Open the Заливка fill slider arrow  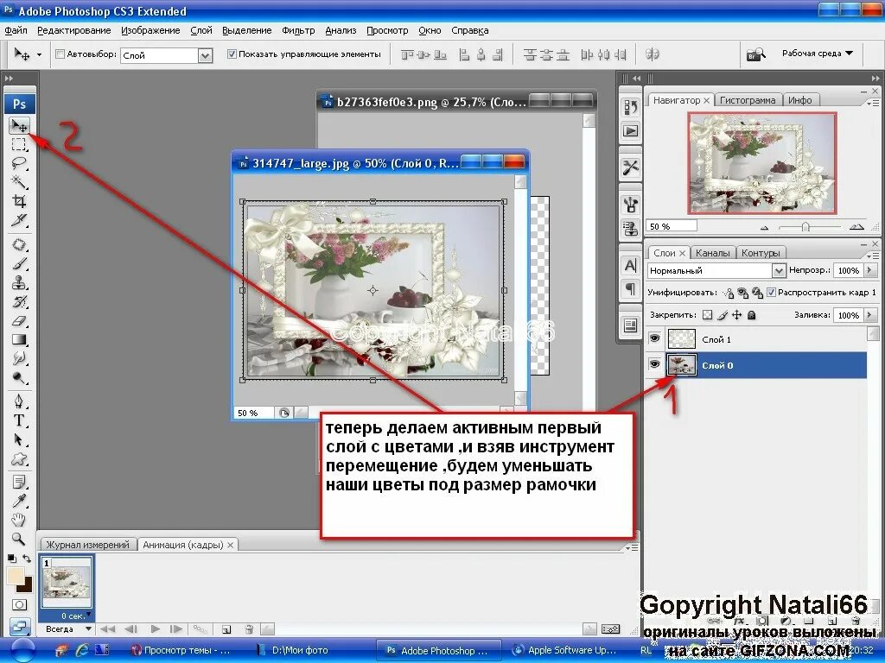869,315
